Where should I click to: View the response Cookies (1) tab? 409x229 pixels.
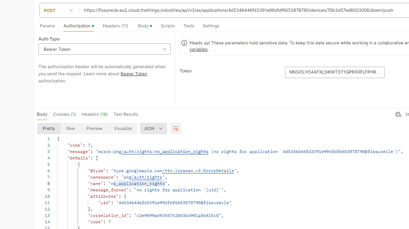pos(64,114)
